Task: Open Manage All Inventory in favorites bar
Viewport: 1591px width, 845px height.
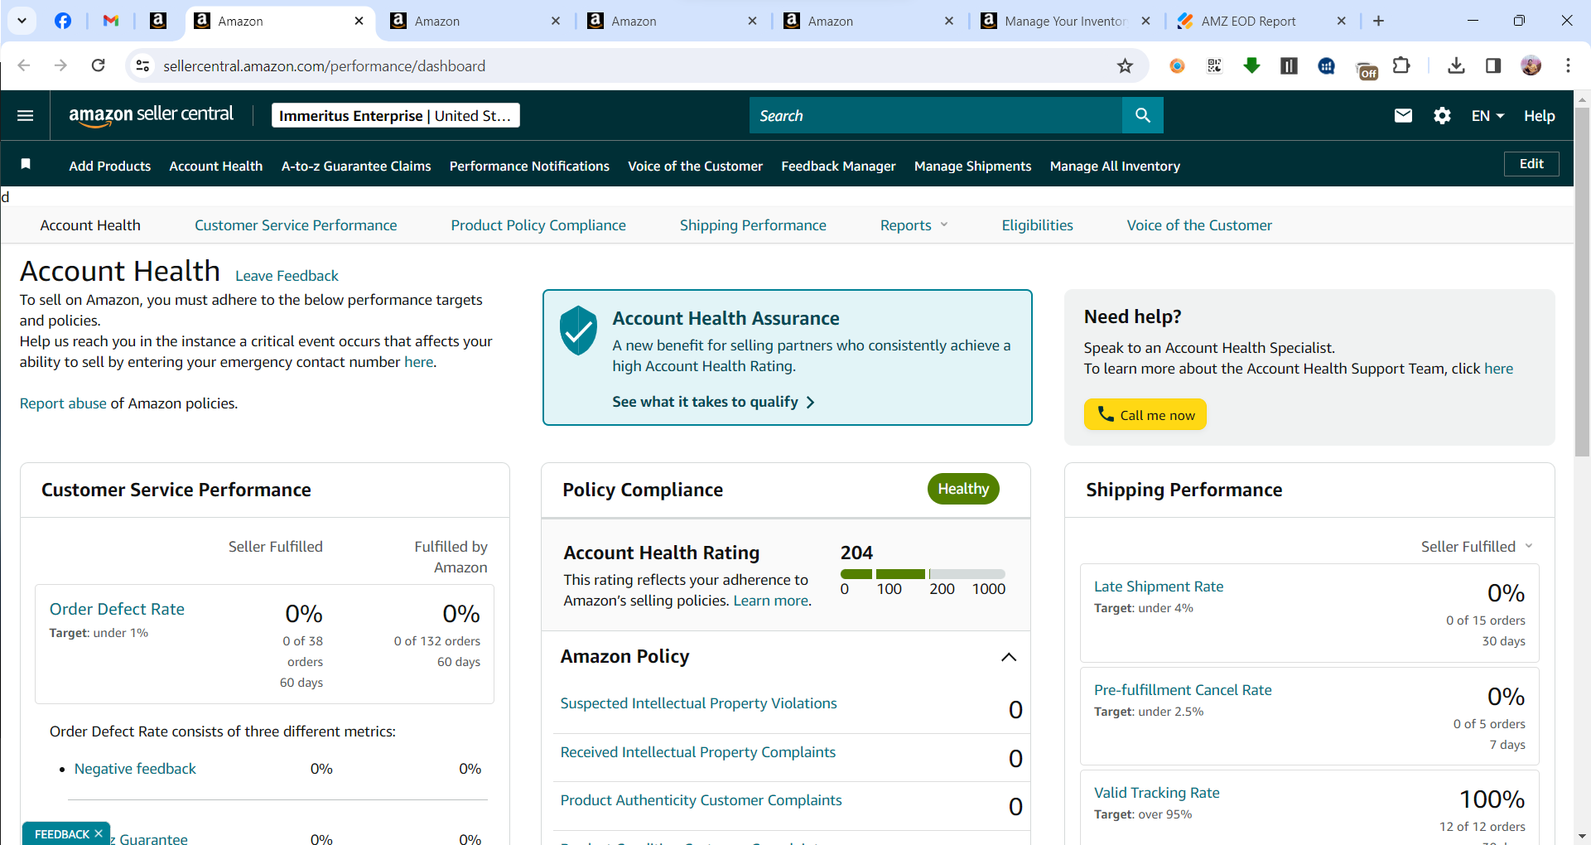Action: click(1115, 166)
